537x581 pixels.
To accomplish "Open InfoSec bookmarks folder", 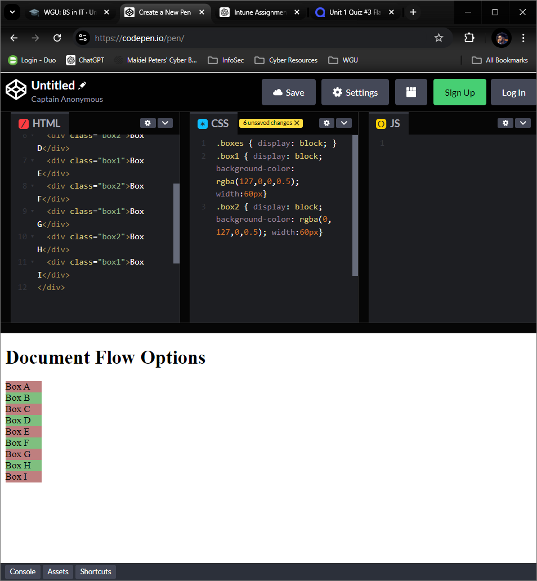I will tap(226, 60).
